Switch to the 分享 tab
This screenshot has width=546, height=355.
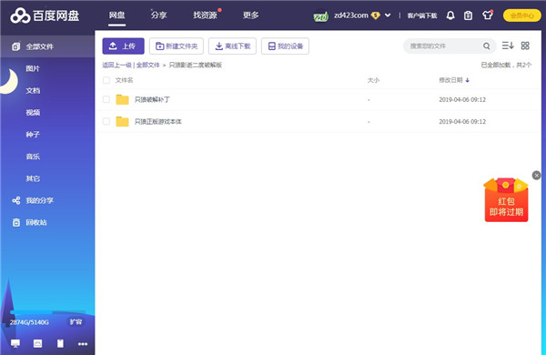coord(158,15)
